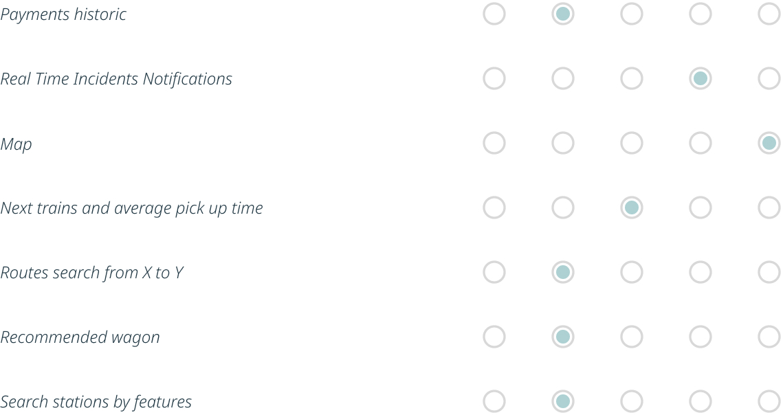Choose the fourth radio for Routes search

point(701,272)
